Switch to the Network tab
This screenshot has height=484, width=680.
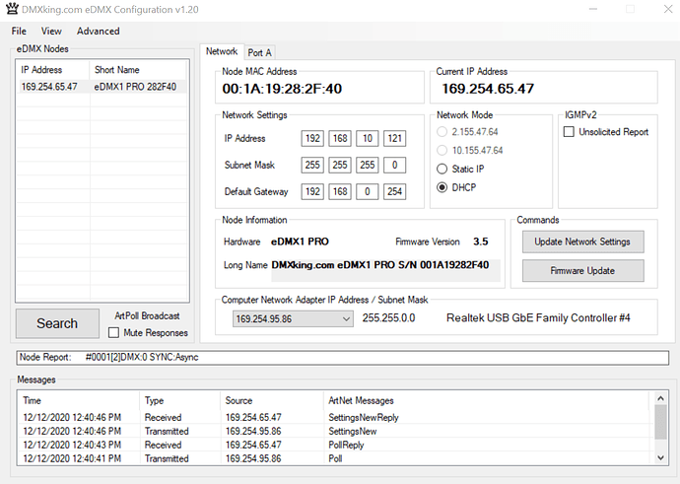pyautogui.click(x=222, y=51)
